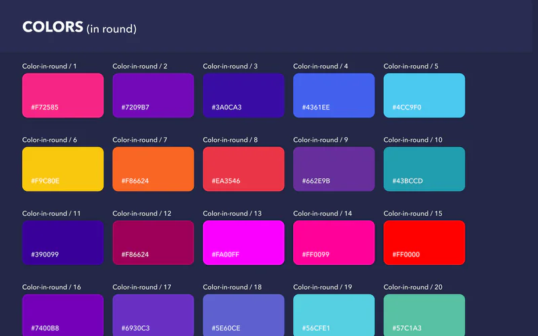Pick the purple Color-in-round 2 swatch
The width and height of the screenshot is (538, 336).
click(153, 95)
